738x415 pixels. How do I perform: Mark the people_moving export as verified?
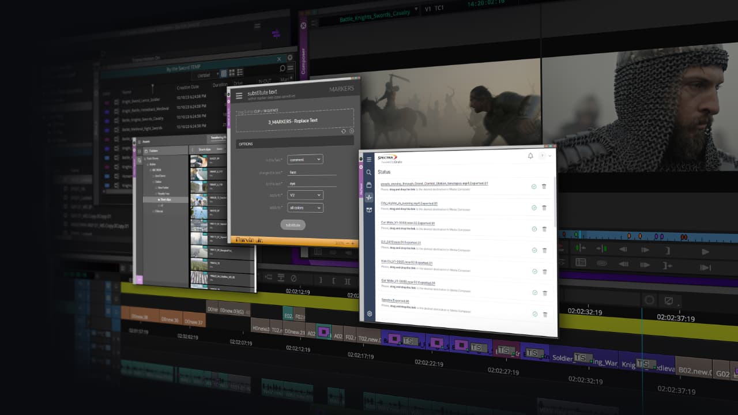click(x=534, y=186)
